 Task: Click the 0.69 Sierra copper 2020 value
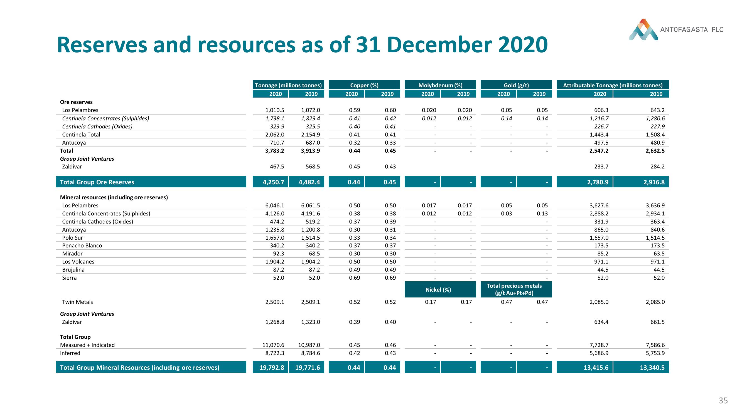pyautogui.click(x=354, y=278)
